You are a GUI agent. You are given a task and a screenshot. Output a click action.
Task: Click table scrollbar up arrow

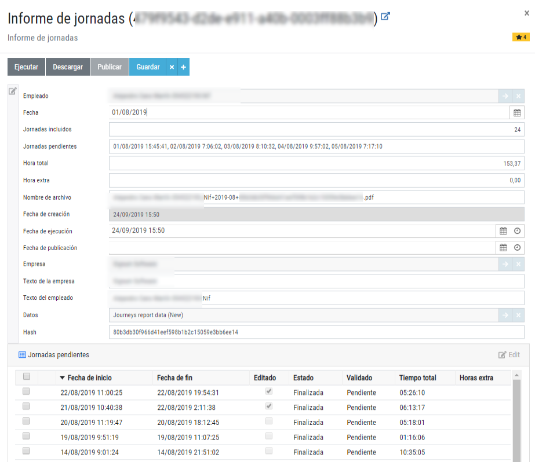point(516,375)
